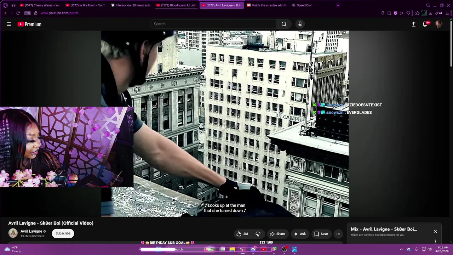Open File Explorer from taskbar
Screen dimensions: 453x255
(x=232, y=249)
